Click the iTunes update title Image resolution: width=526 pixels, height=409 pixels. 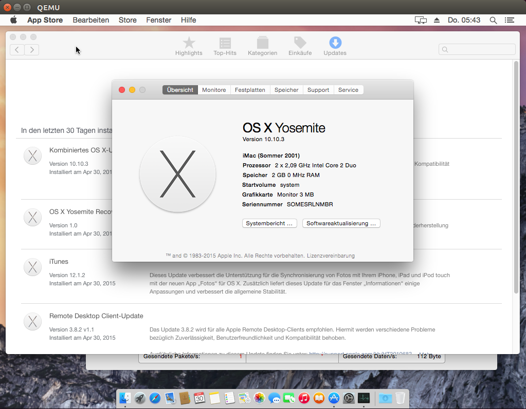click(x=59, y=261)
